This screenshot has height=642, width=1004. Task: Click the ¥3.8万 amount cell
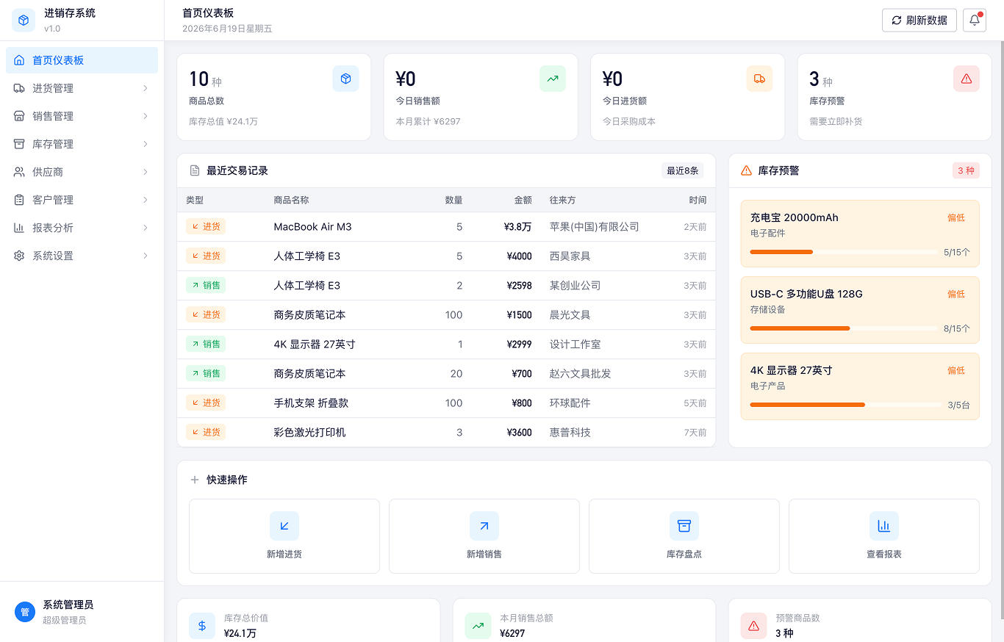[517, 227]
